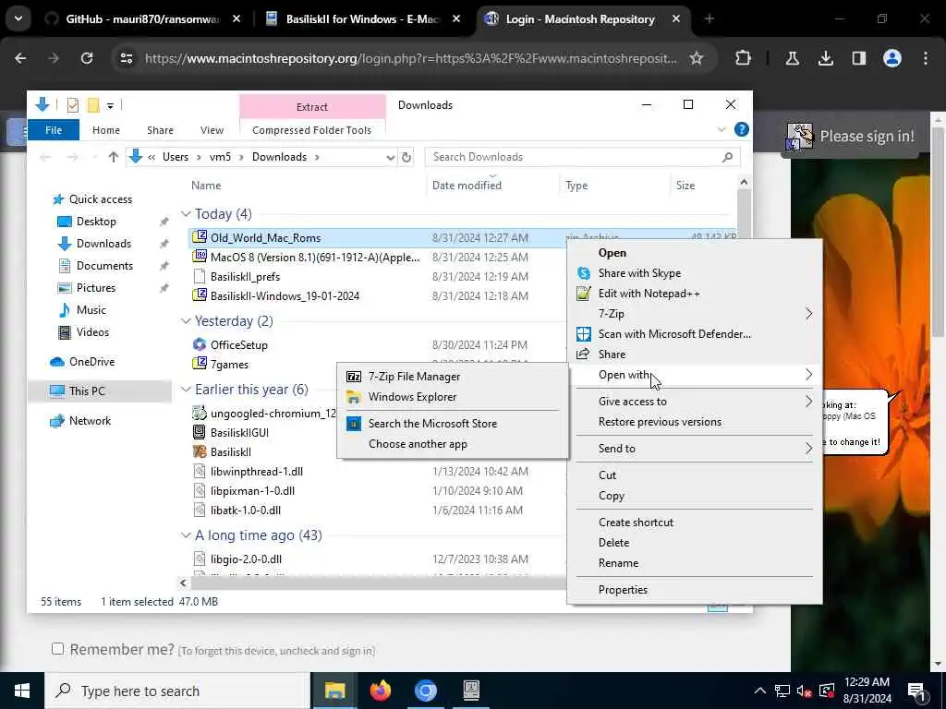Collapse the Yesterday (2) group

pos(186,320)
